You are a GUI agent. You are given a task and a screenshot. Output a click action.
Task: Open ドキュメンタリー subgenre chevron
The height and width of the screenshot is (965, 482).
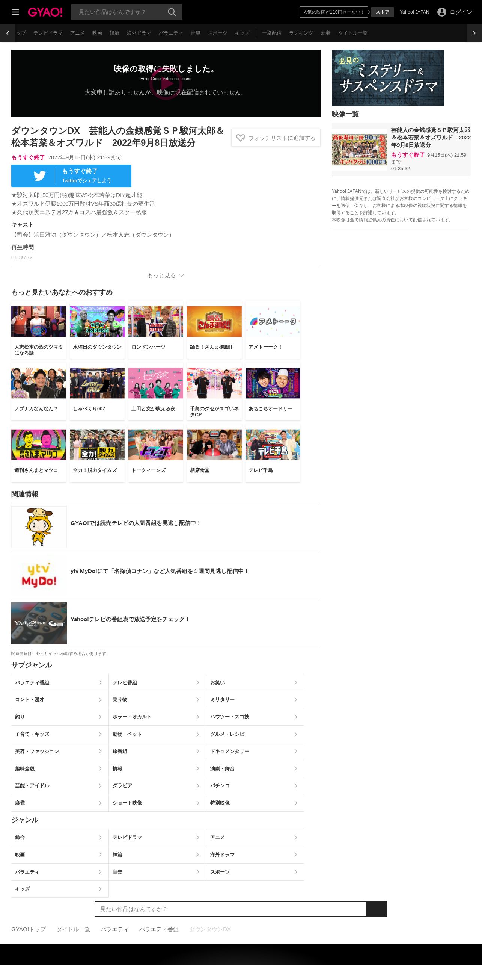coord(296,751)
